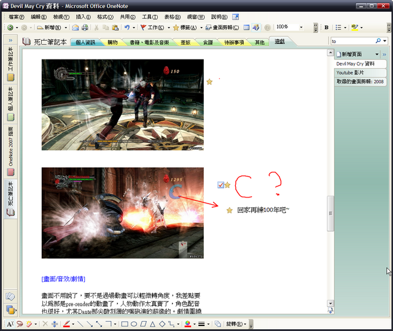
Task: Toggle the Drawing toolbar icon
Action: point(256,28)
